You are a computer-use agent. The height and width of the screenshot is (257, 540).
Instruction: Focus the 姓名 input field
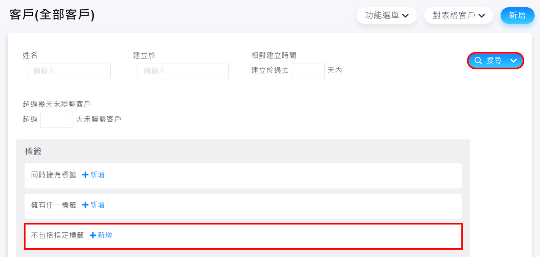point(68,71)
